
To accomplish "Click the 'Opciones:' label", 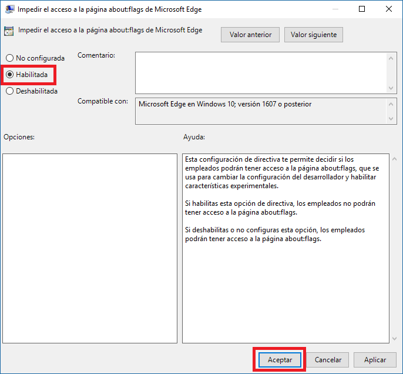I will pyautogui.click(x=19, y=137).
